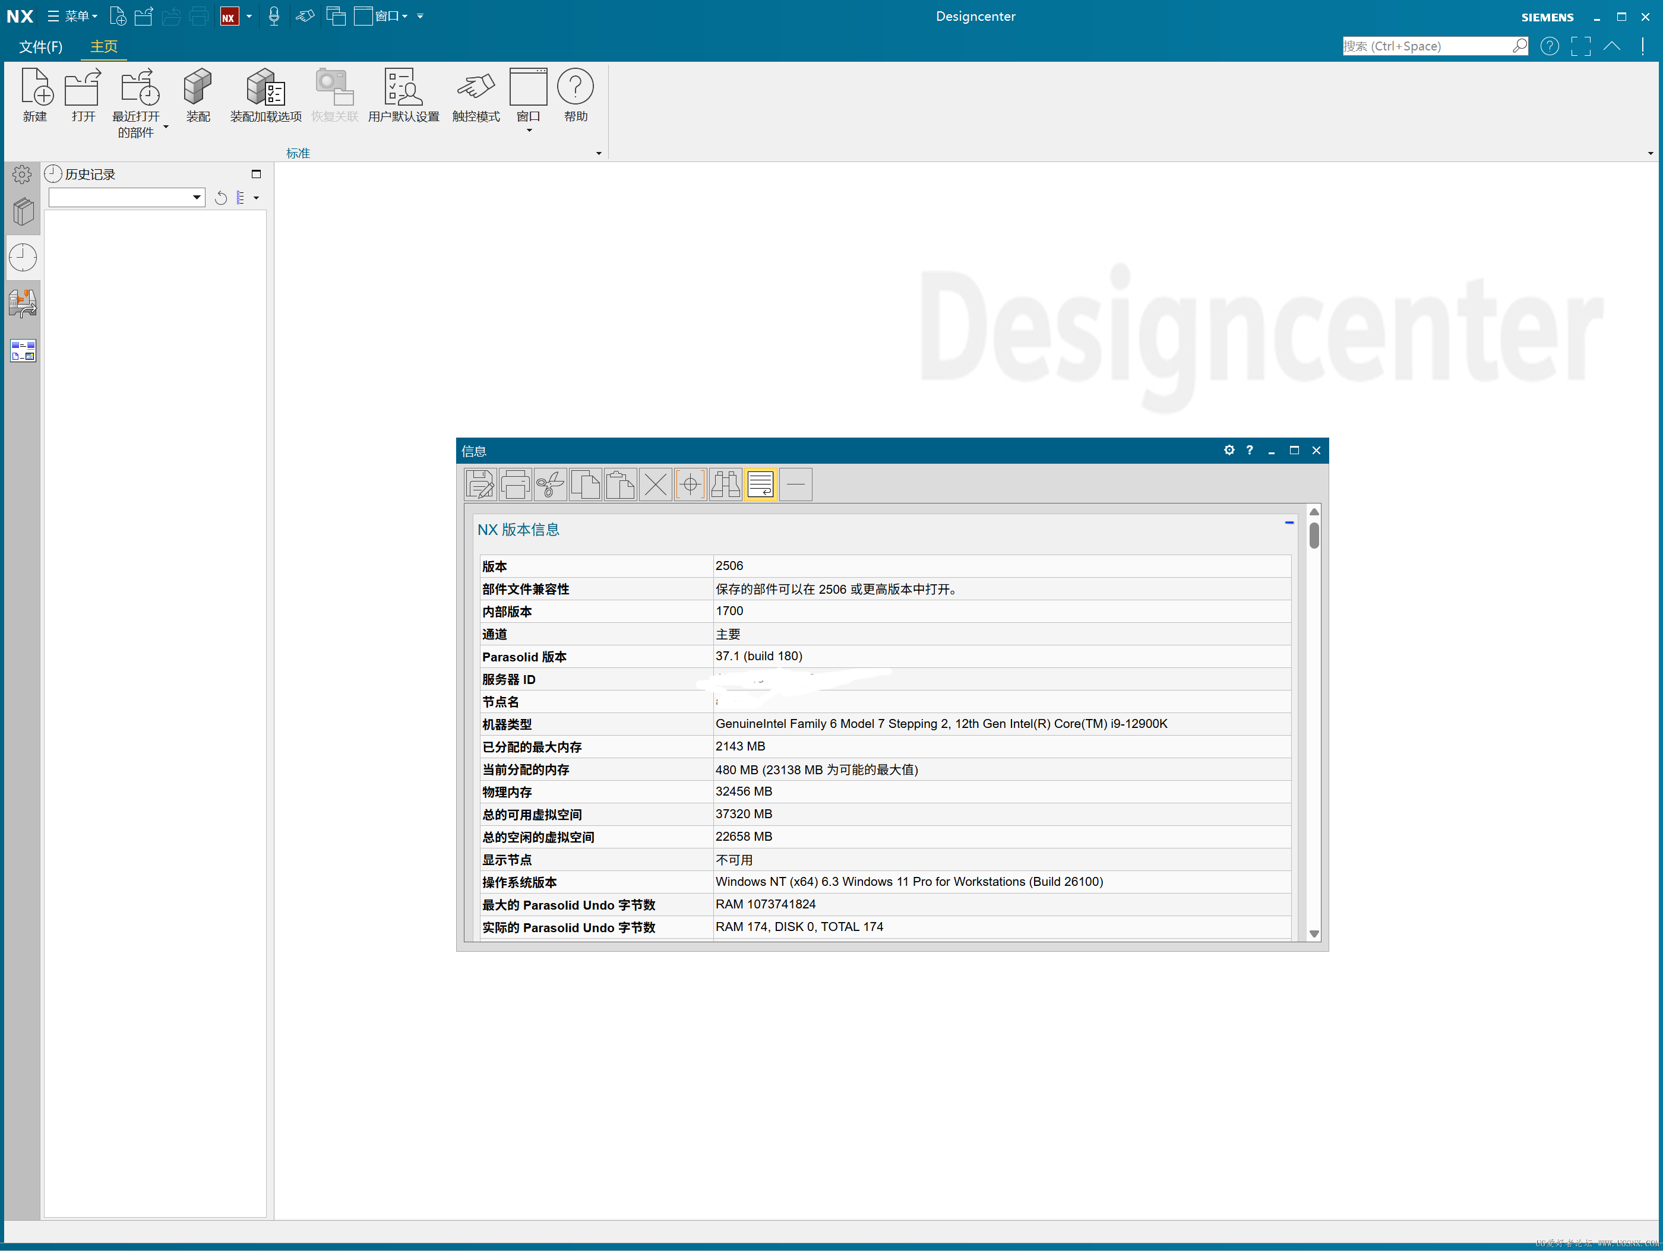Image resolution: width=1663 pixels, height=1251 pixels.
Task: Click the paste icon in Information window
Action: point(620,484)
